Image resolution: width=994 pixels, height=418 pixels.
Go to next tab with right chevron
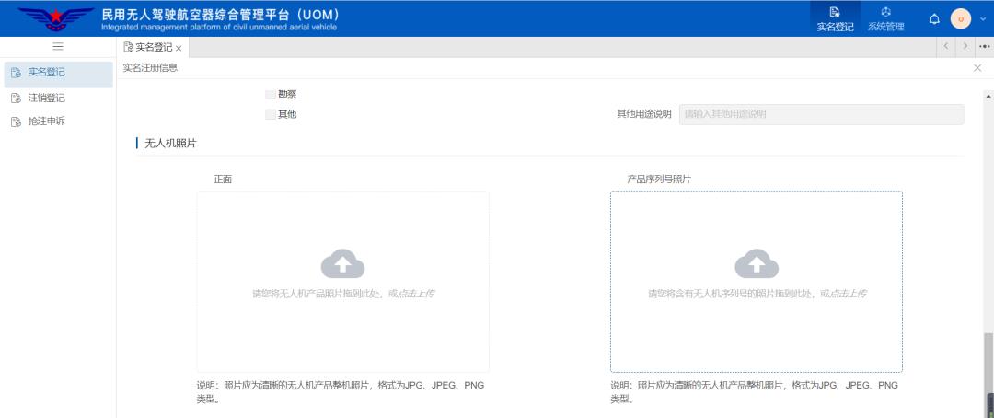coord(965,46)
